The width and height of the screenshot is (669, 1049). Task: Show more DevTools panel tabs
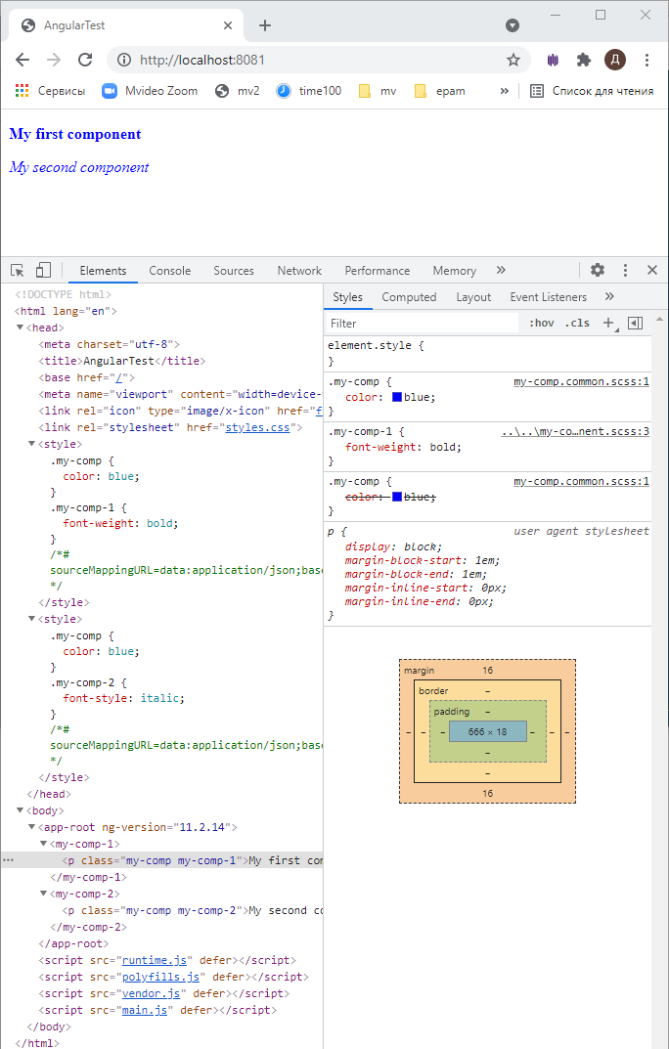501,271
